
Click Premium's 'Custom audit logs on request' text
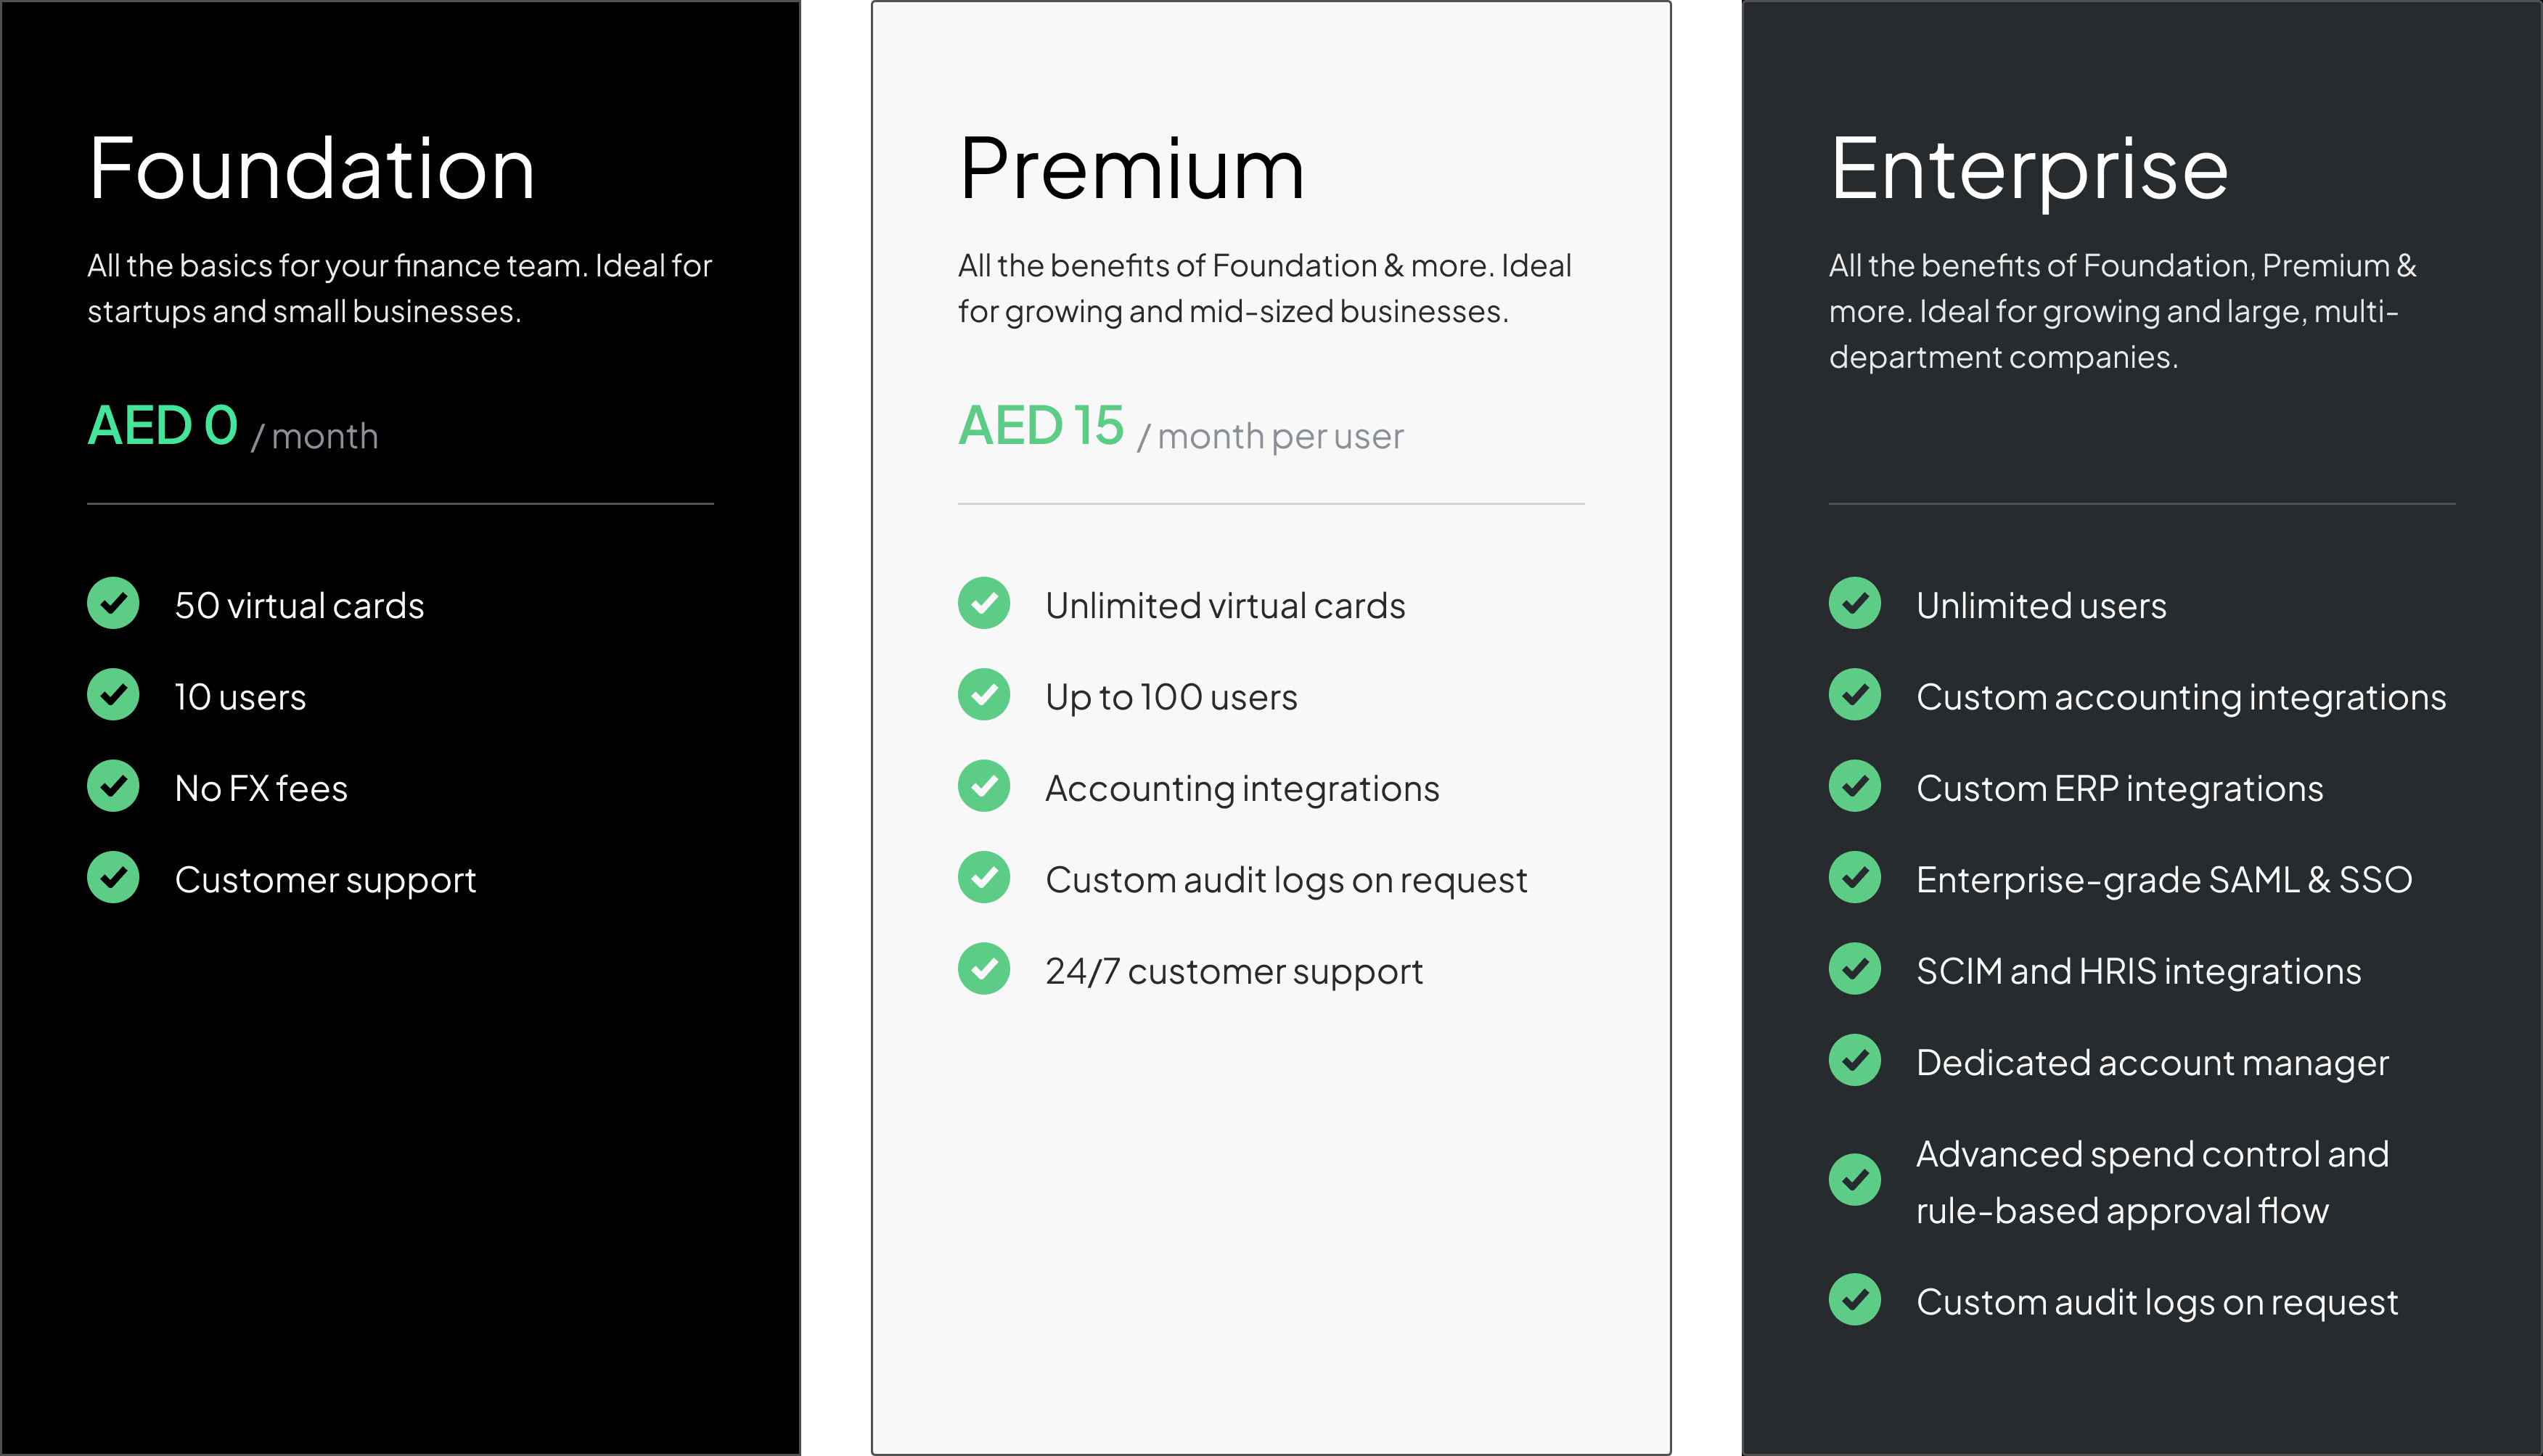[x=1287, y=881]
